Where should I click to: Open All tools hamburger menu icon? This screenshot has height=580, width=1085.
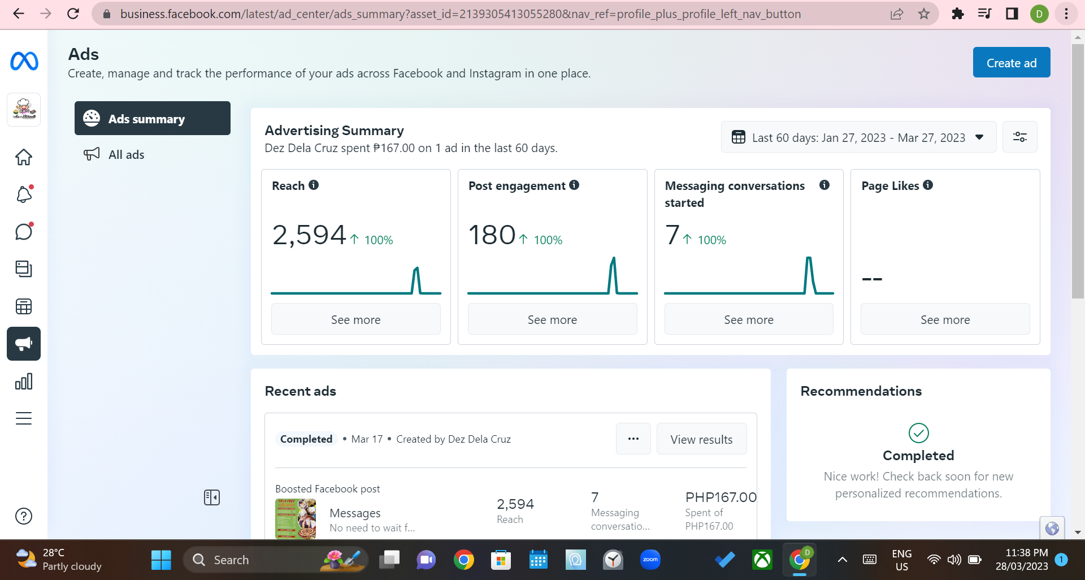tap(24, 418)
